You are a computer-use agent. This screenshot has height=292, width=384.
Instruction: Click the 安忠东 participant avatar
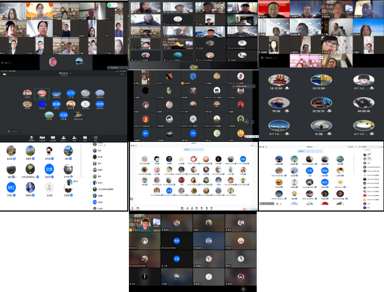321,103
